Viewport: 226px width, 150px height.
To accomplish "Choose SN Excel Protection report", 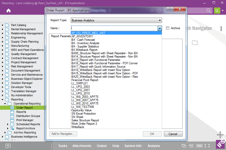I will point(116,114).
